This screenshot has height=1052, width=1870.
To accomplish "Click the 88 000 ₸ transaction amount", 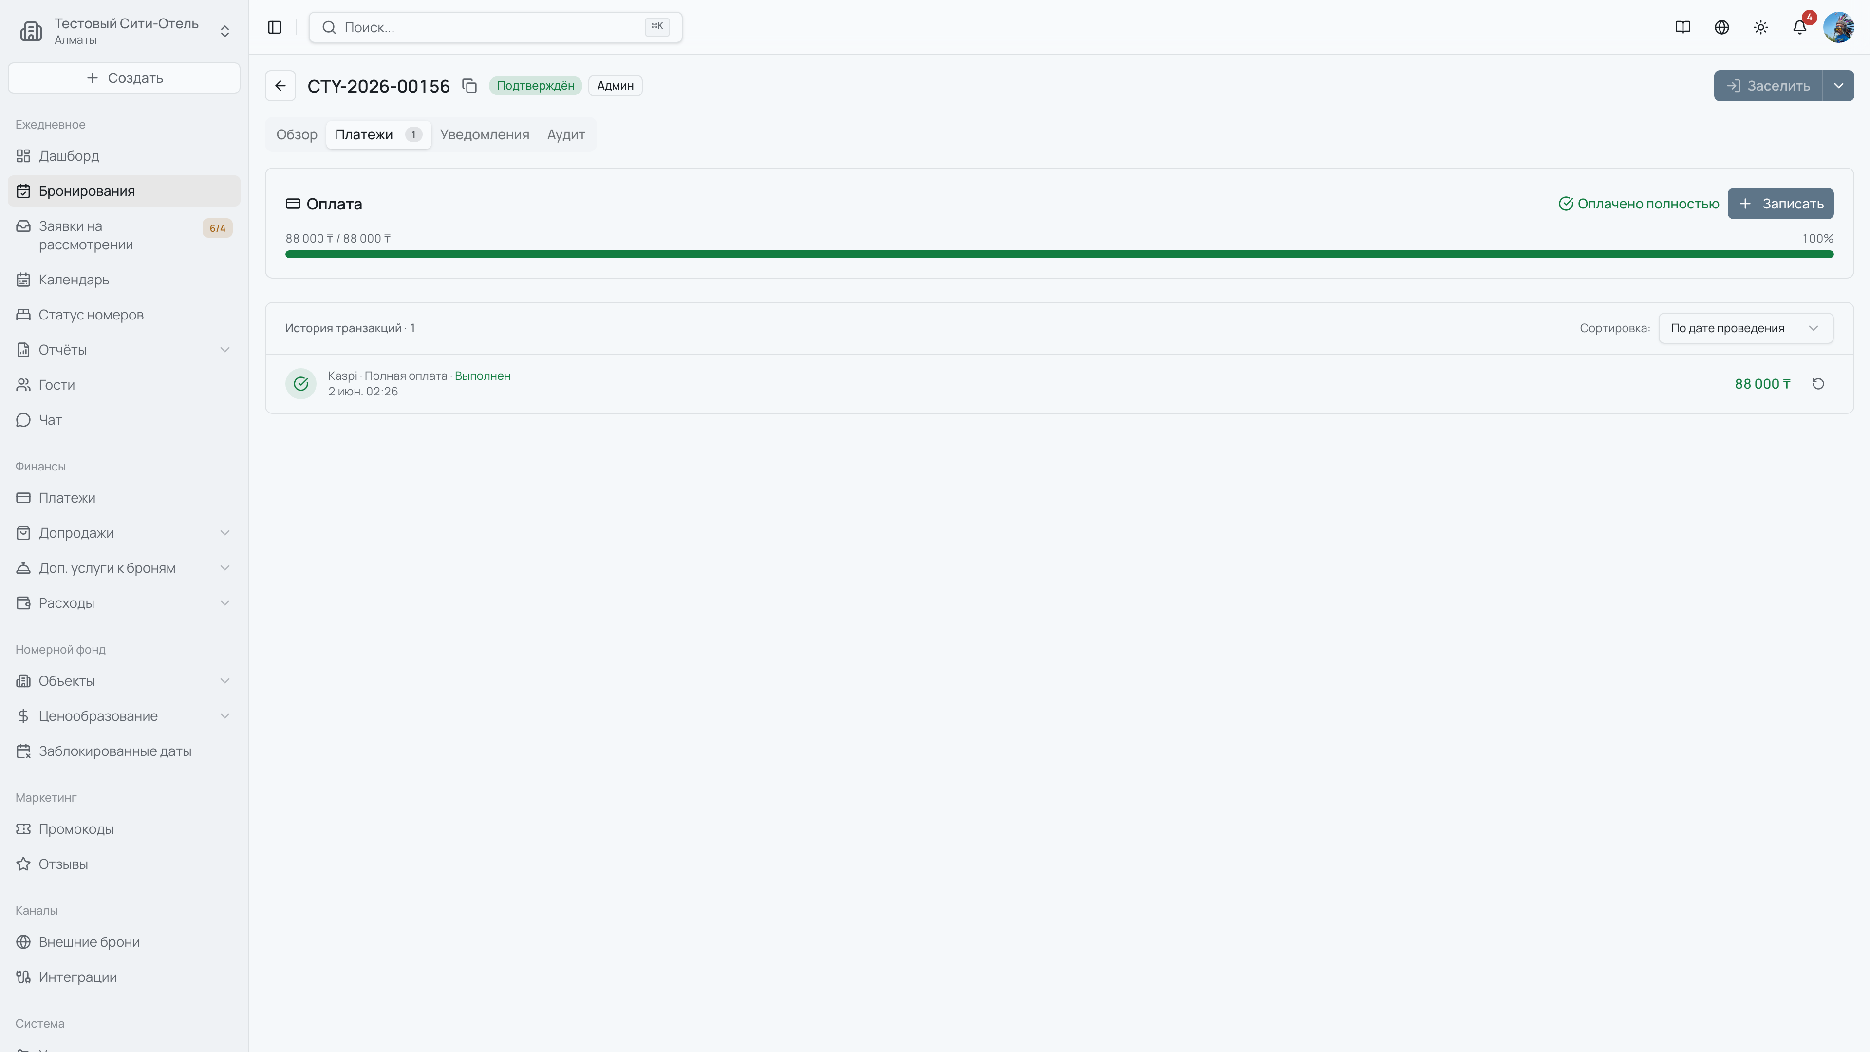I will [1762, 383].
